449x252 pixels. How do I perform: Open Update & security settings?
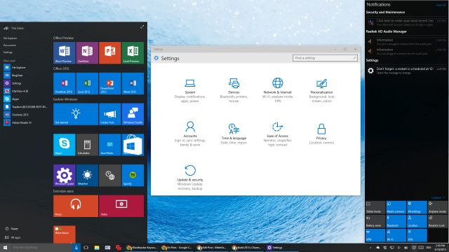pos(190,177)
